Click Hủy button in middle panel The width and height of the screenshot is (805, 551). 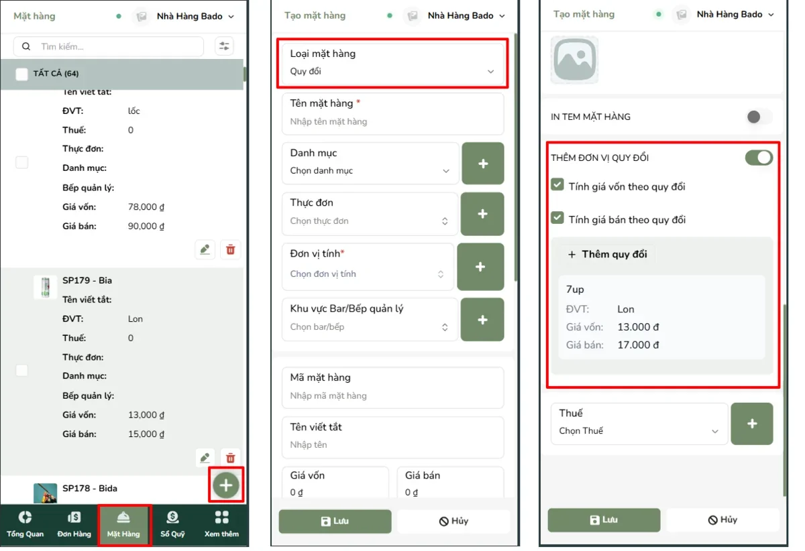tap(453, 521)
